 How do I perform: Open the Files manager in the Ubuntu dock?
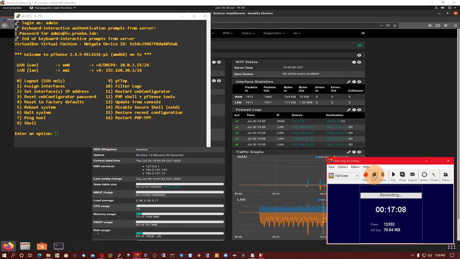[25, 246]
